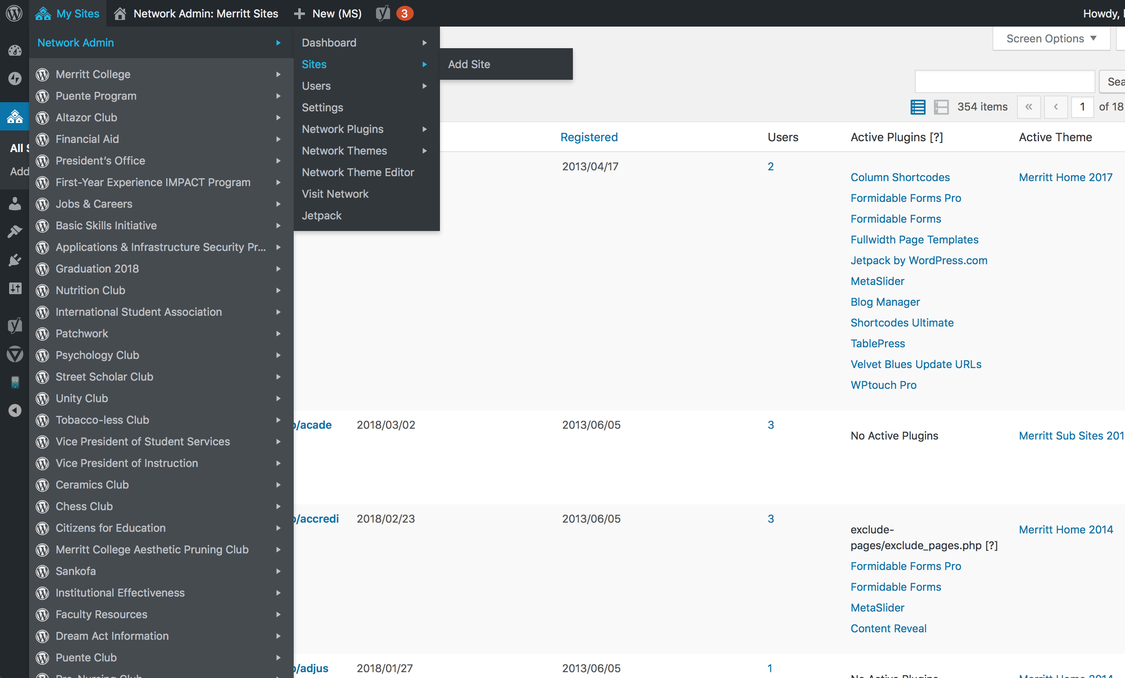This screenshot has height=678, width=1125.
Task: Choose Add Site from the submenu
Action: 469,64
